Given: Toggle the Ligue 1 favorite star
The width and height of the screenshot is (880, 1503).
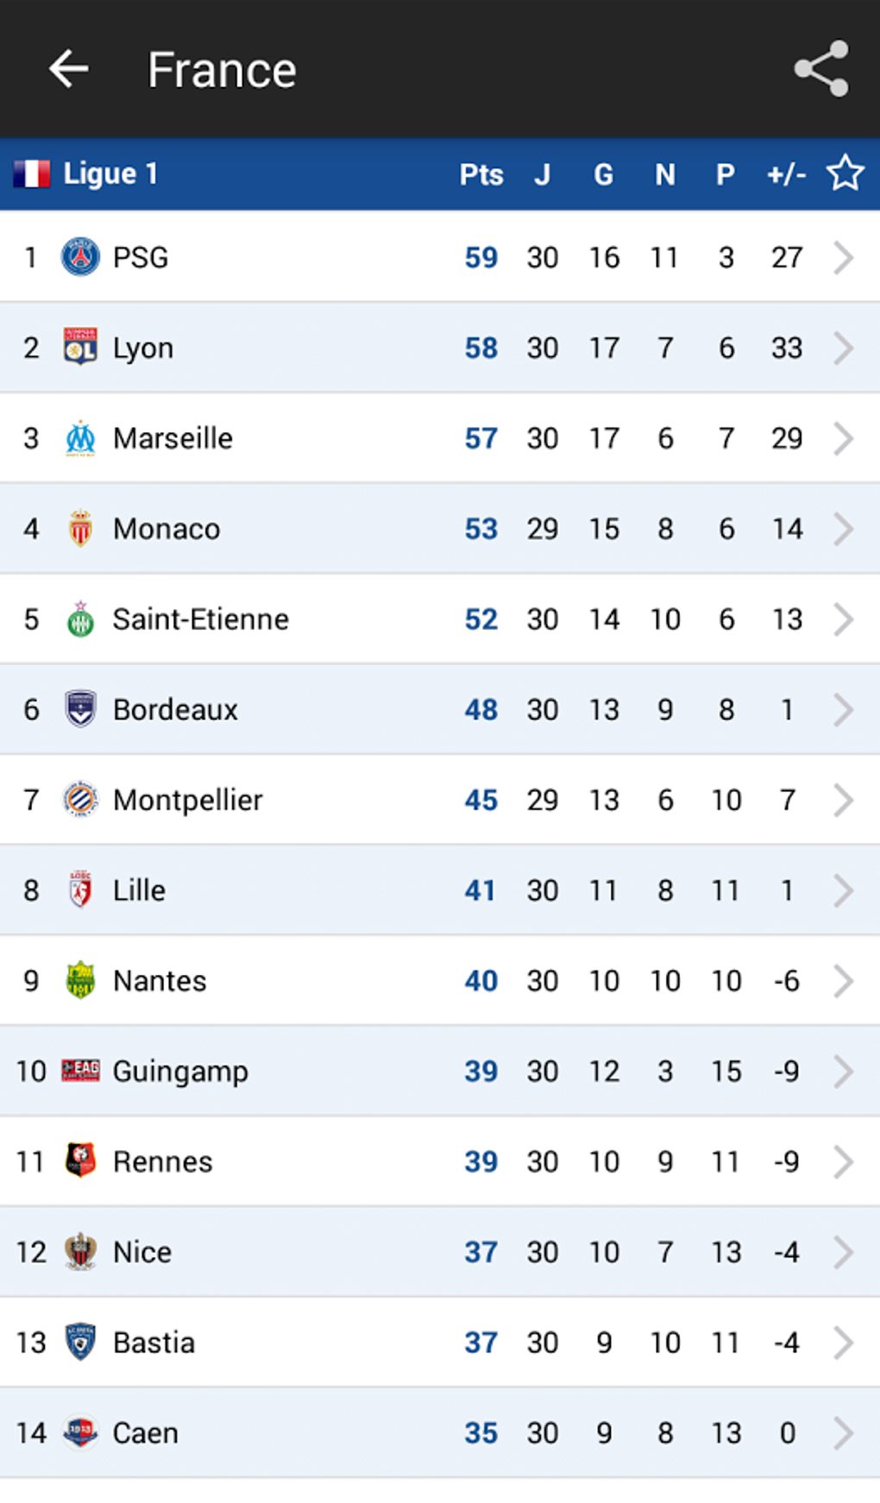Looking at the screenshot, I should pos(845,173).
